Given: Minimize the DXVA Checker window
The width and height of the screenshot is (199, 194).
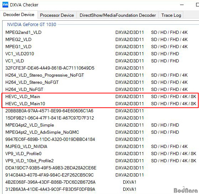Looking at the screenshot, I should click(182, 5).
